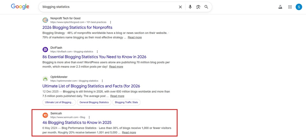306x137 pixels.
Task: Open more options for the OptinMonster result
Action: tap(102, 81)
